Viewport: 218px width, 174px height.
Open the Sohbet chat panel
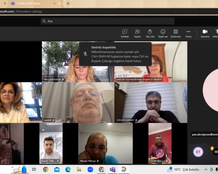pos(125,33)
